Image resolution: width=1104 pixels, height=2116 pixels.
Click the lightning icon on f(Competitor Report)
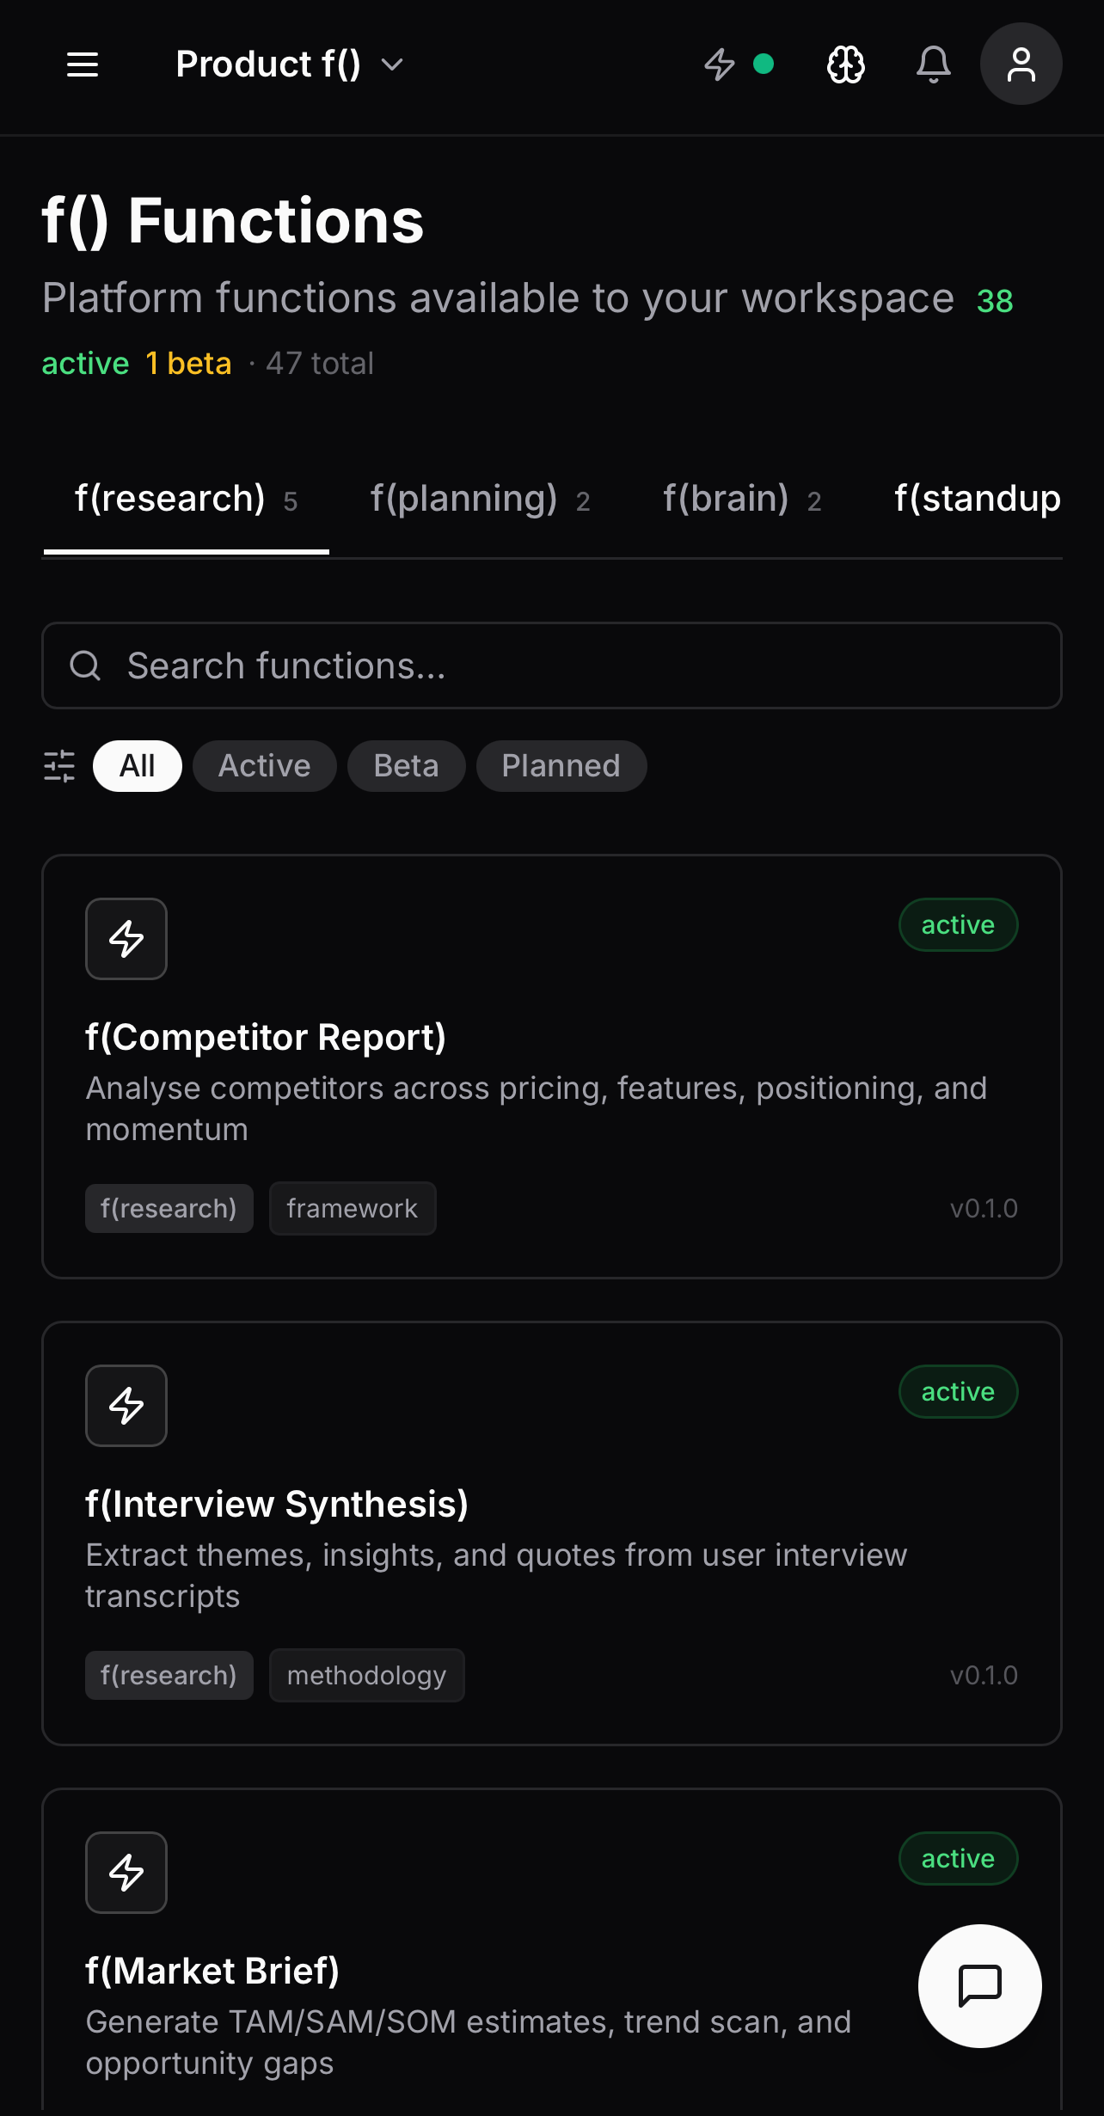(126, 939)
